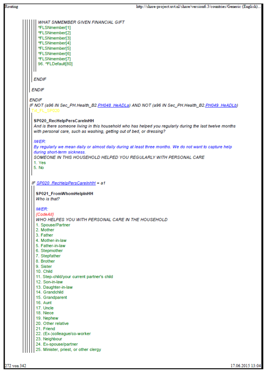Click the timestamp '17.06.2015 13:04'
267x372 pixels.
pyautogui.click(x=246, y=366)
